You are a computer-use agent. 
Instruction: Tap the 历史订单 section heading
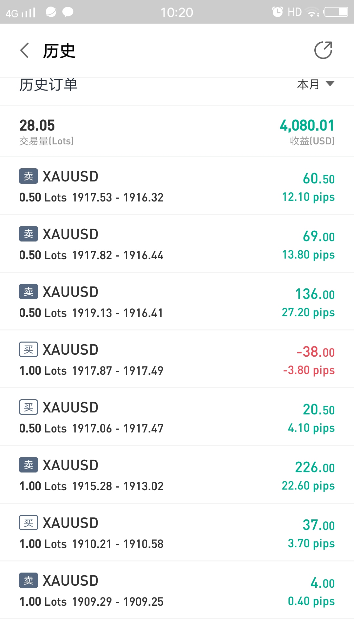click(x=48, y=85)
